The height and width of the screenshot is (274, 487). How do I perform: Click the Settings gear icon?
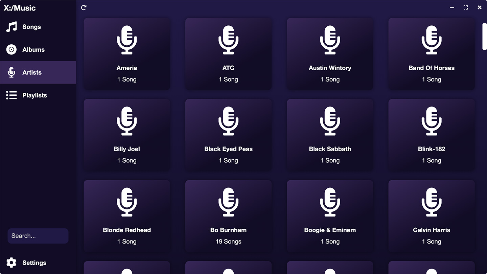[11, 263]
